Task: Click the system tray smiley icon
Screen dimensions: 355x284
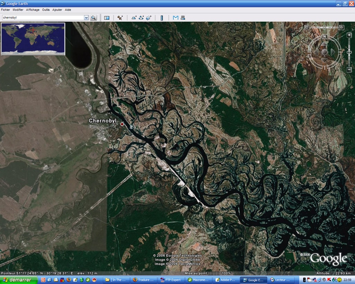Action: (339, 280)
